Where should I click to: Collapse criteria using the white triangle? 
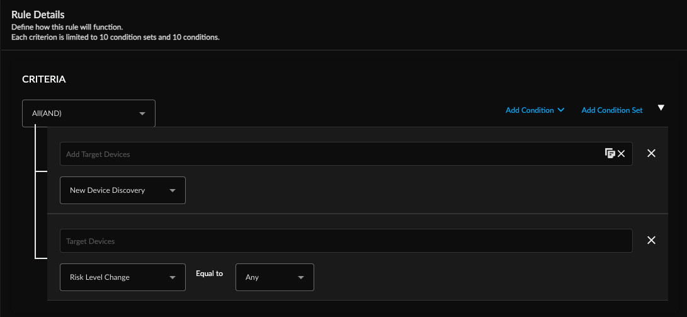(661, 108)
